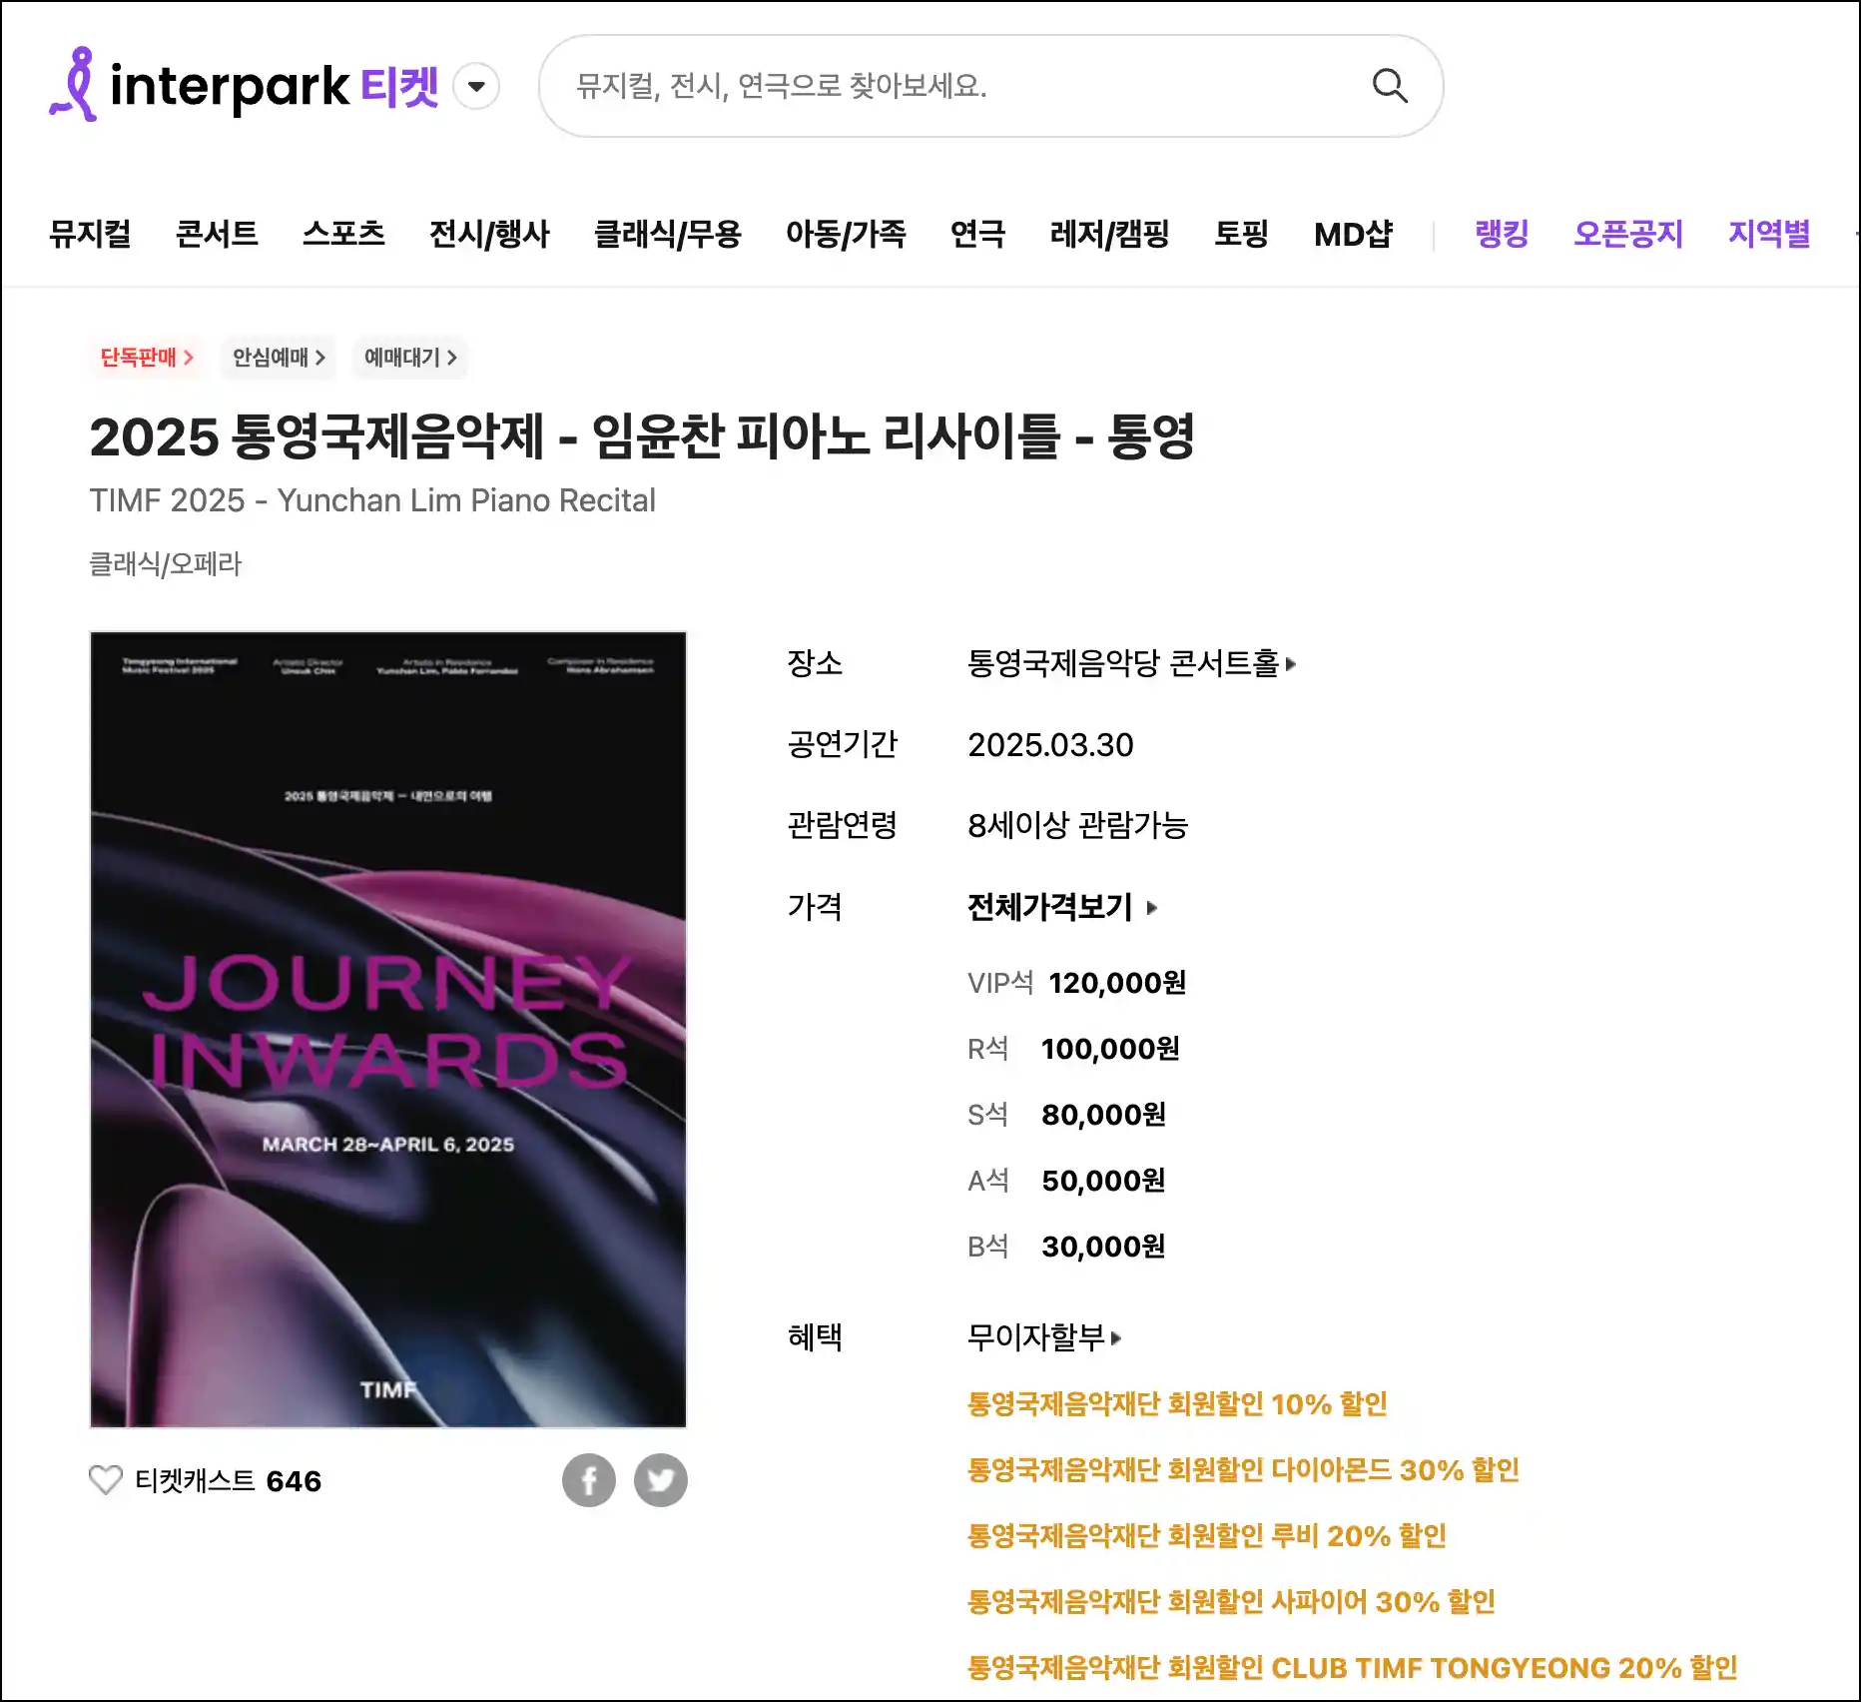Screen dimensions: 1861x1702
Task: Share via the Facebook icon
Action: 589,1480
